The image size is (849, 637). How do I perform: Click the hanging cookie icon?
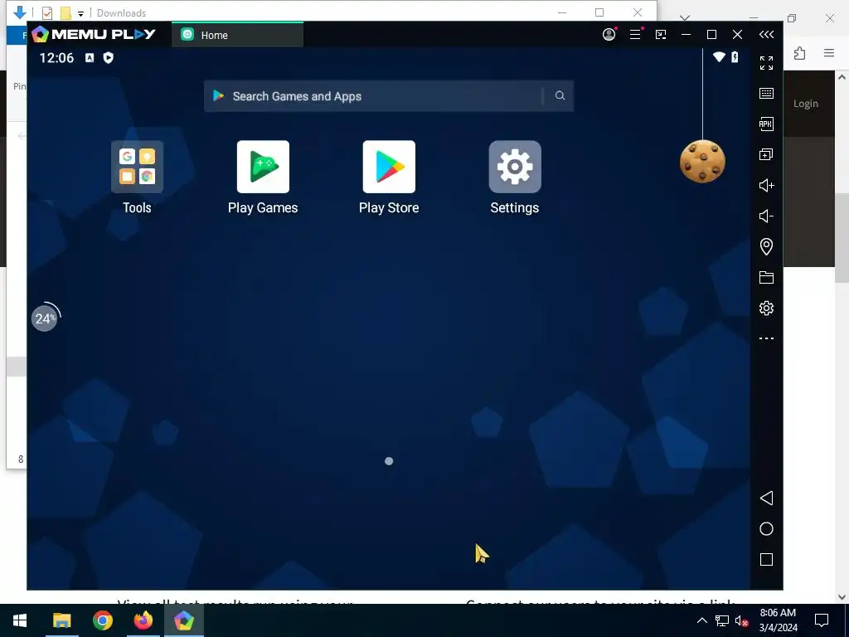(703, 161)
